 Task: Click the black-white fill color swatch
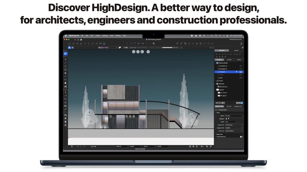point(120,47)
